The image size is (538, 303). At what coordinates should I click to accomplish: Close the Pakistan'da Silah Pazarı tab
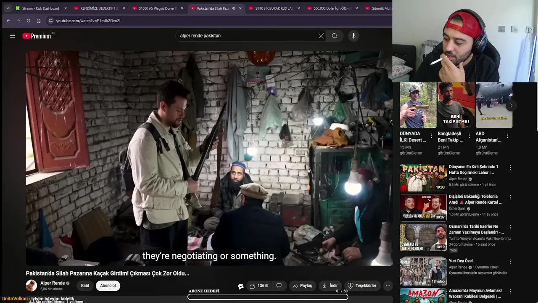pos(240,8)
